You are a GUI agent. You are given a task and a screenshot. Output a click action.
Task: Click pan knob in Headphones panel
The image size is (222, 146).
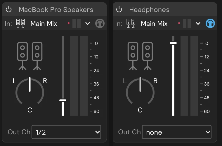pyautogui.click(x=140, y=91)
